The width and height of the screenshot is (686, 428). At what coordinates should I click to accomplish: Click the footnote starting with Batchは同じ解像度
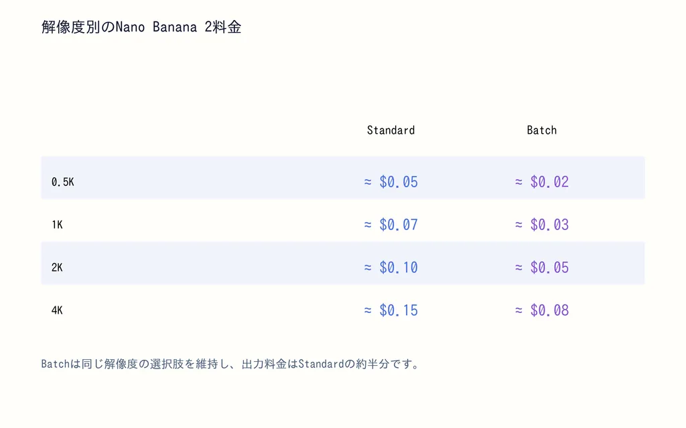pos(230,364)
